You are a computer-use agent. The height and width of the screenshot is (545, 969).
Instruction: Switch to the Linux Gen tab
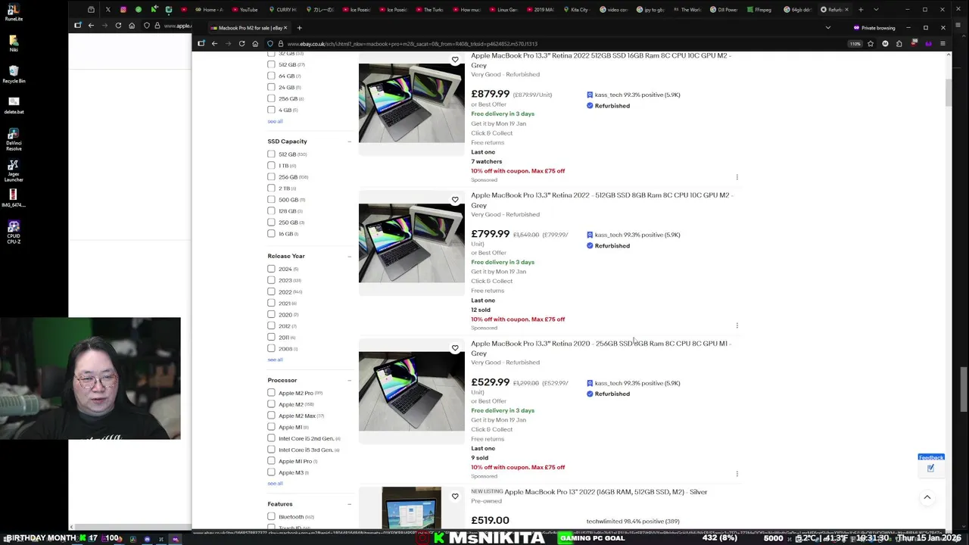(x=503, y=10)
